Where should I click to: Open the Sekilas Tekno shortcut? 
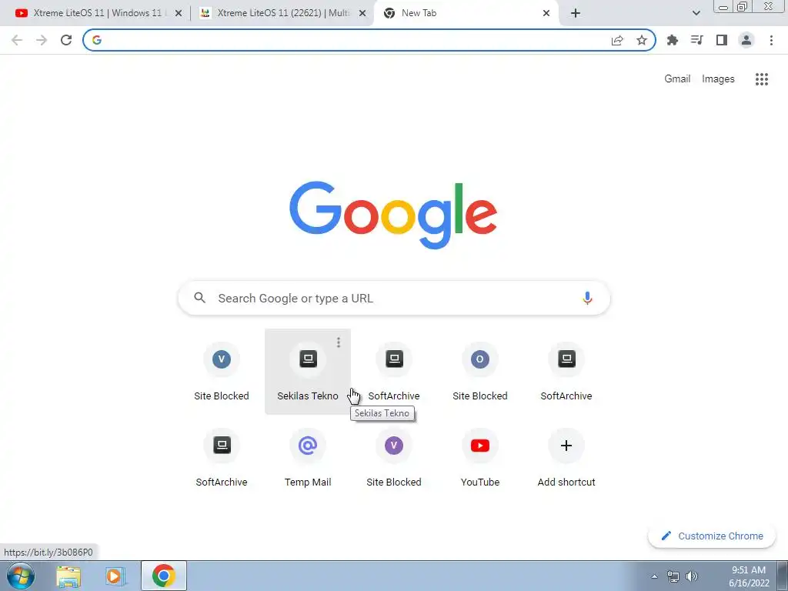[308, 372]
